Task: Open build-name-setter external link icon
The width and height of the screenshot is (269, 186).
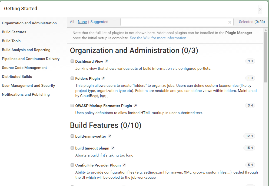Action: [109, 136]
